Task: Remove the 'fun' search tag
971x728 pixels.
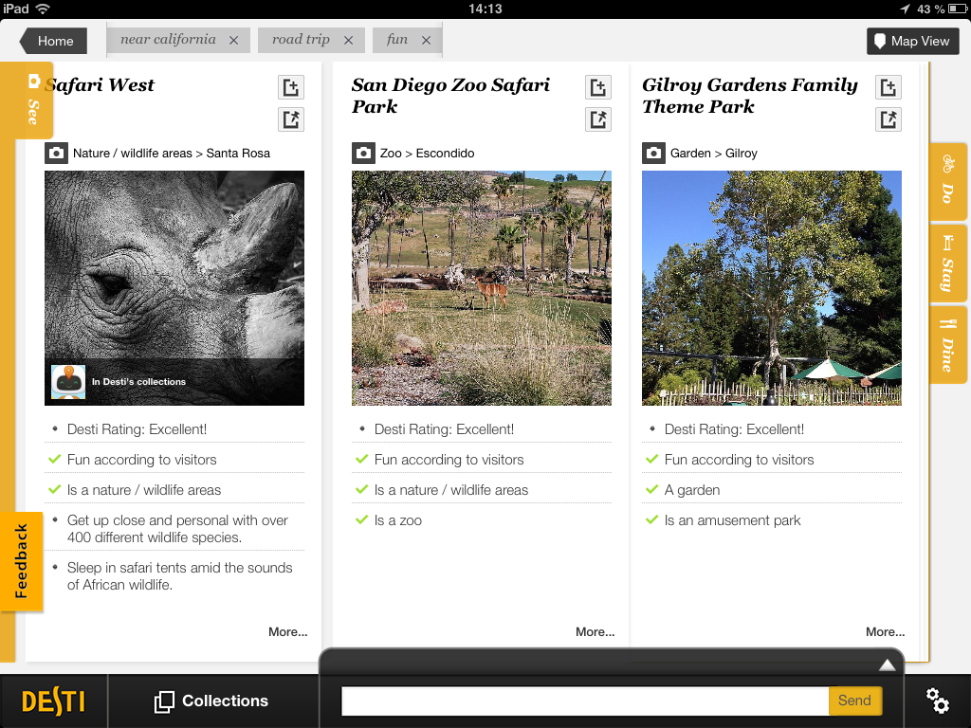Action: (426, 41)
